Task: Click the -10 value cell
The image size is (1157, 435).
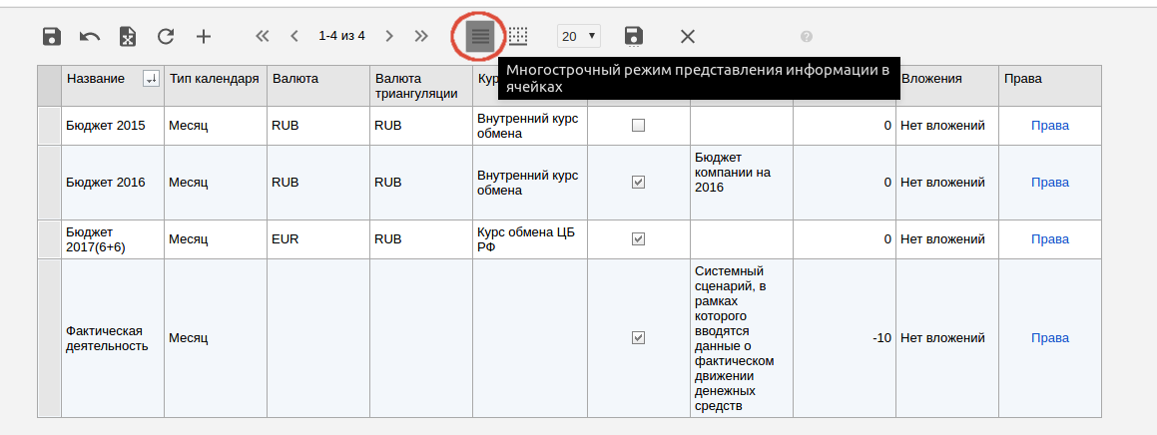Action: click(845, 337)
